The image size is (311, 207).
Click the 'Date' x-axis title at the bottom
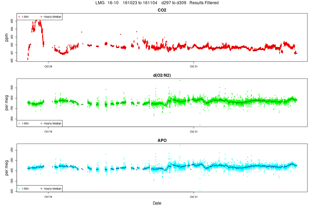(x=157, y=203)
